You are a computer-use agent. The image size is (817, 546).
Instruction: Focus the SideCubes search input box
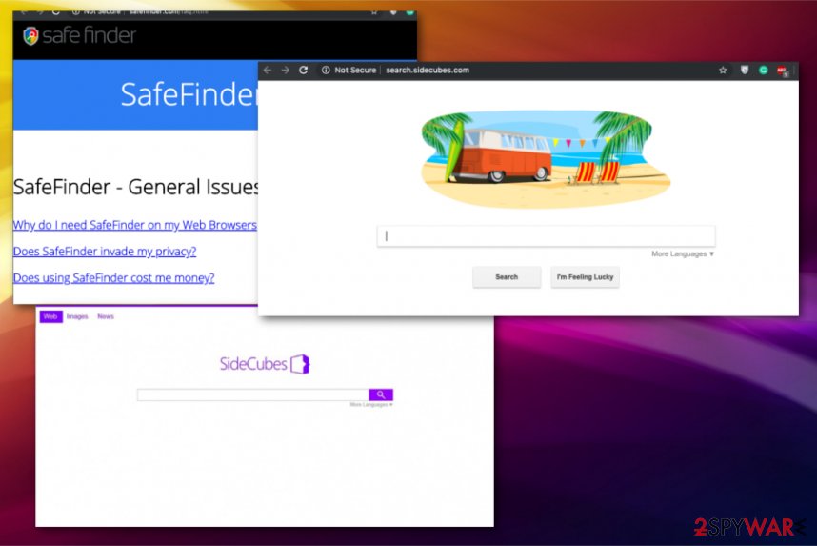pyautogui.click(x=252, y=394)
